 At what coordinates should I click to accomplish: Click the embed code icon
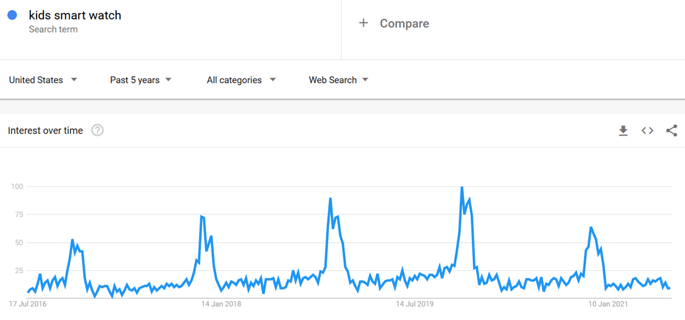647,131
